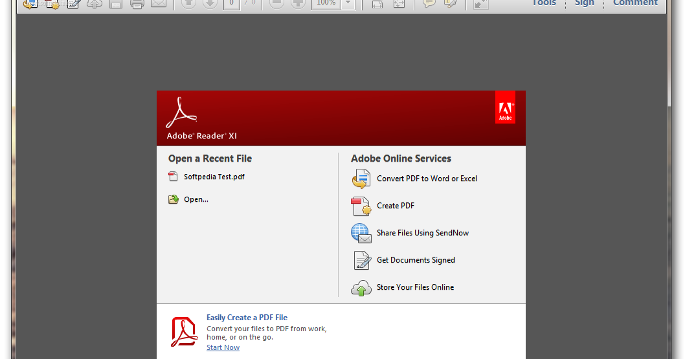Click the page number input box
The width and height of the screenshot is (685, 359).
tap(230, 4)
